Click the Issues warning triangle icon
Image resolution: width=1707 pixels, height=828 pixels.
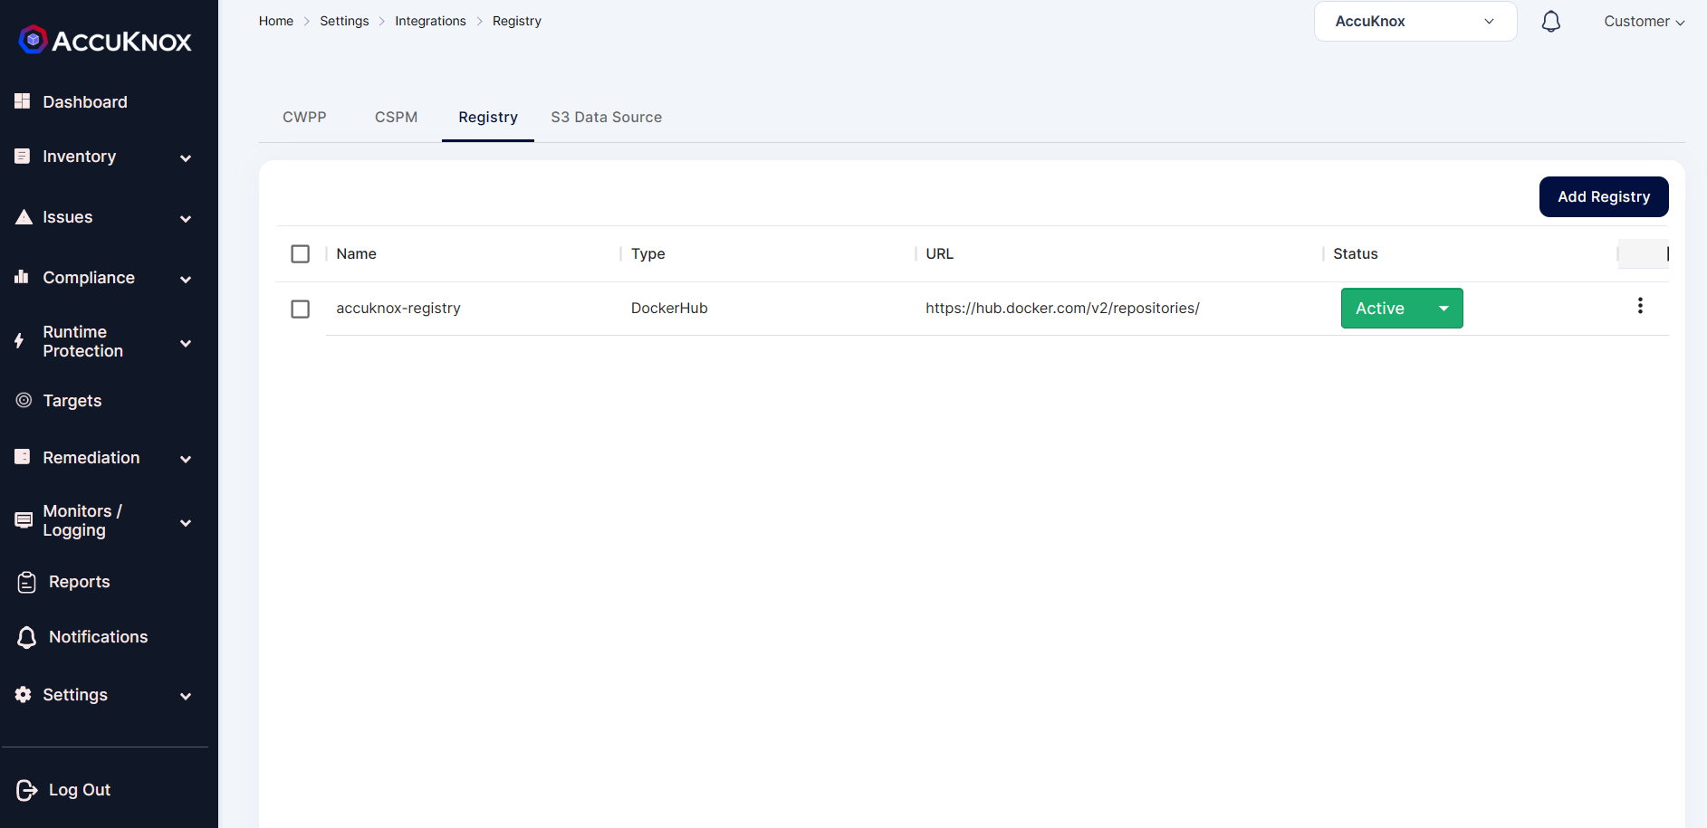pos(24,217)
